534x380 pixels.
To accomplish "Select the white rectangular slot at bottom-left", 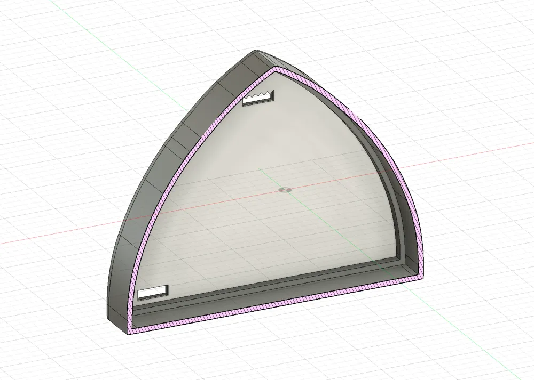I will (153, 293).
